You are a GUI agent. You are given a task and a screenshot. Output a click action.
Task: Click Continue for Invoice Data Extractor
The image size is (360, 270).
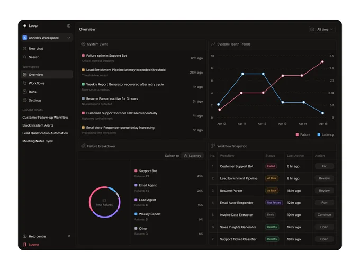tap(324, 215)
